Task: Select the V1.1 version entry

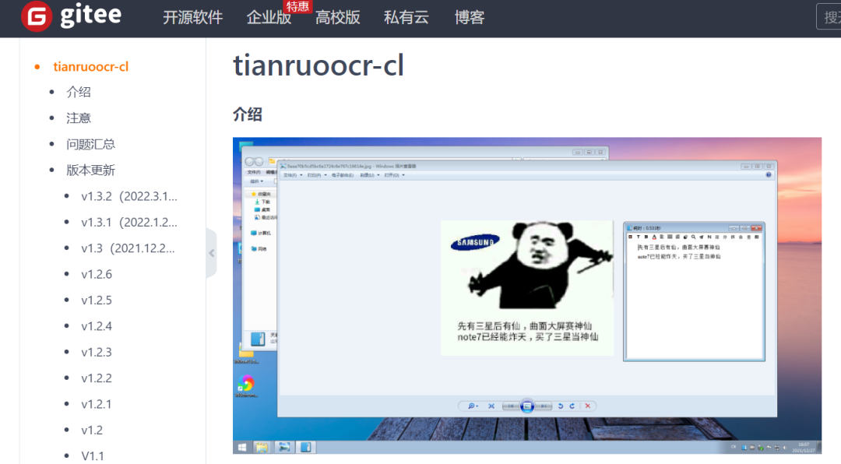Action: [92, 456]
